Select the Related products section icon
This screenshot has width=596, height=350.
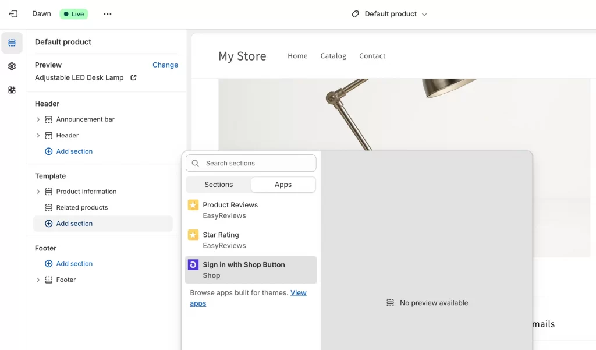pos(49,208)
